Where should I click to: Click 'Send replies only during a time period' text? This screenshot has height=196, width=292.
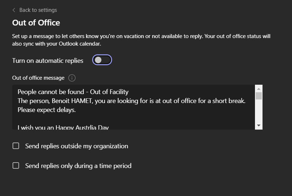coord(78,166)
